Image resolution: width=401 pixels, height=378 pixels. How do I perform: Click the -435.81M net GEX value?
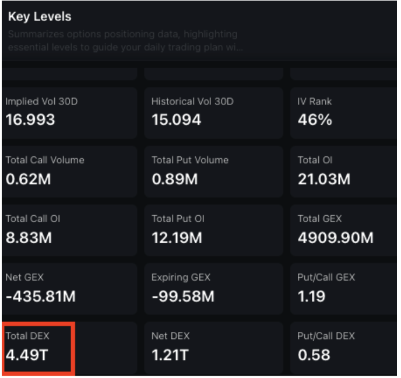pos(41,296)
